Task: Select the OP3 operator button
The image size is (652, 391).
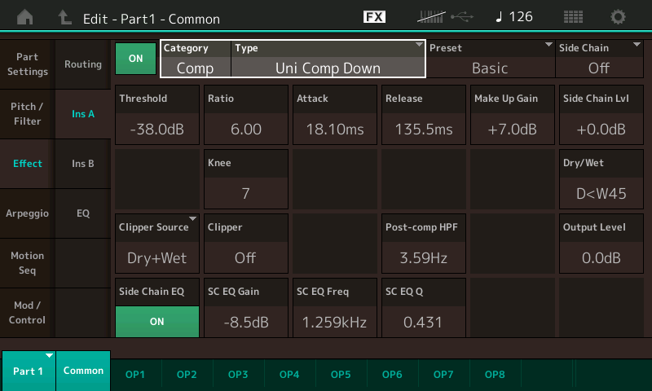Action: tap(238, 375)
